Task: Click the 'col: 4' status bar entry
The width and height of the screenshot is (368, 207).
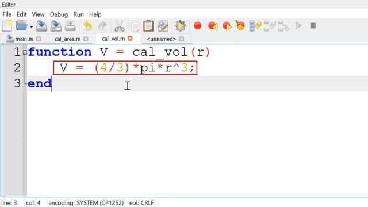Action: click(33, 203)
